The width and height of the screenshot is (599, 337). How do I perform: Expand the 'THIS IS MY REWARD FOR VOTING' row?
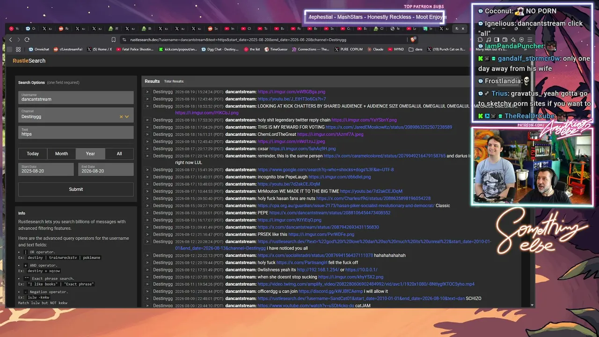pos(147,127)
